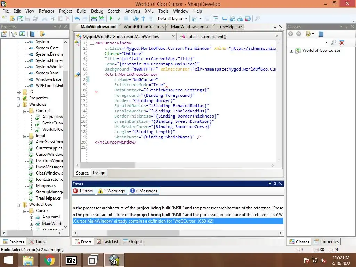Expand the World of Goo Cursor class node
This screenshot has height=267, width=356.
(292, 51)
